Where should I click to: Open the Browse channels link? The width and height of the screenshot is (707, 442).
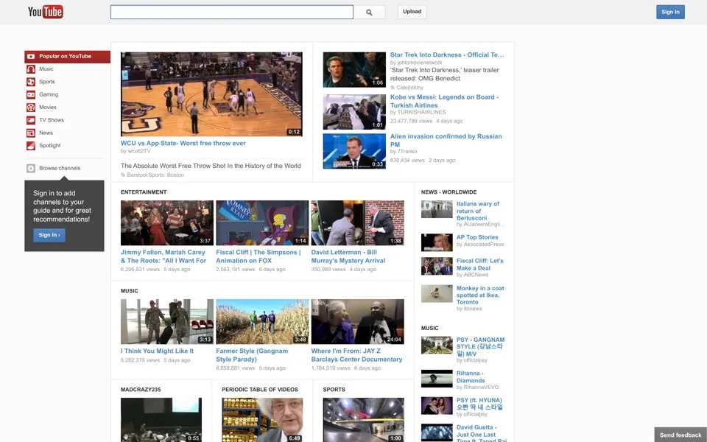click(x=60, y=168)
